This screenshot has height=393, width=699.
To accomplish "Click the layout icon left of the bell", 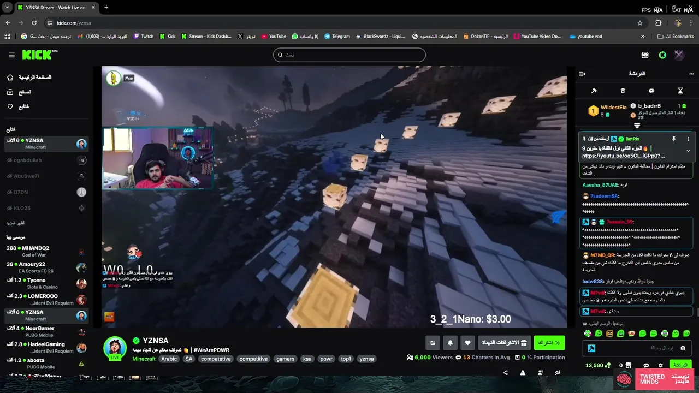I will (x=433, y=343).
